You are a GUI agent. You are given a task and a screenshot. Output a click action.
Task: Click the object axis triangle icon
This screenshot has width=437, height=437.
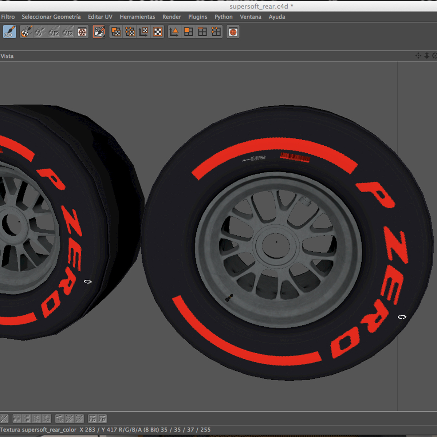pyautogui.click(x=174, y=32)
